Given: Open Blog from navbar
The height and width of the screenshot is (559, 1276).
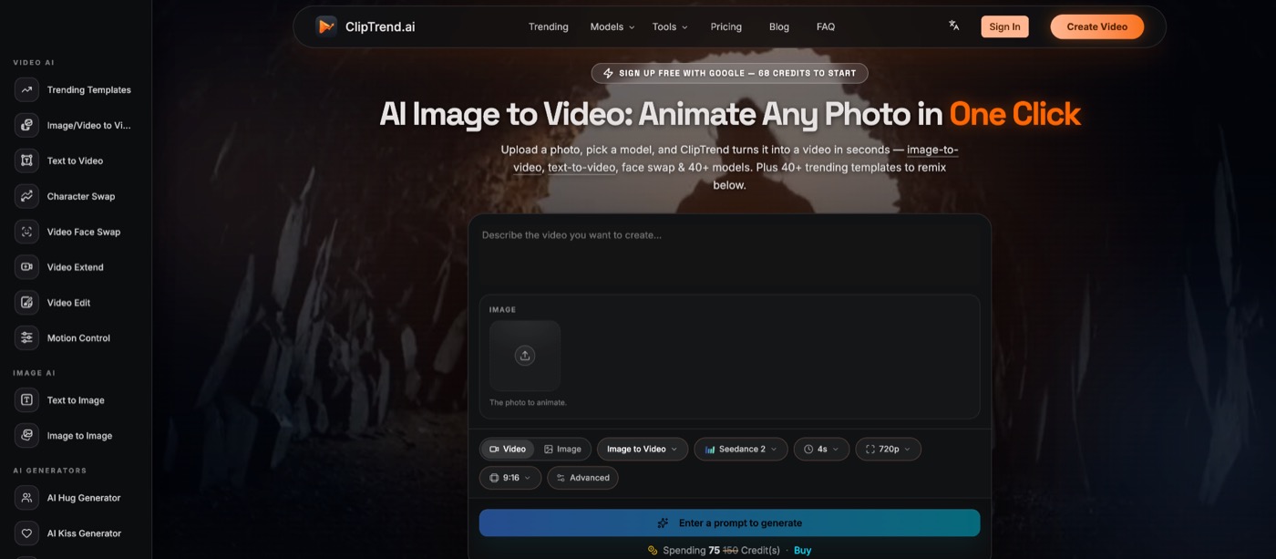Looking at the screenshot, I should (779, 26).
